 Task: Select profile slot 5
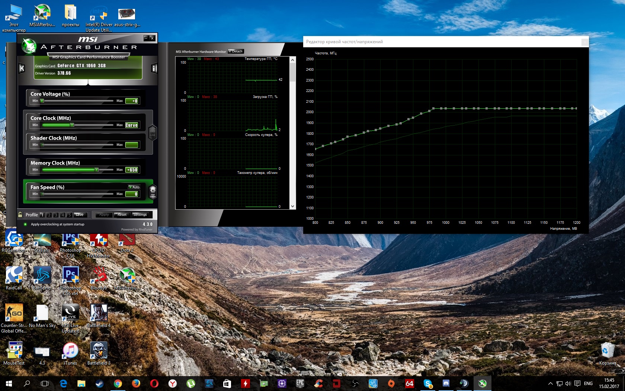70,215
